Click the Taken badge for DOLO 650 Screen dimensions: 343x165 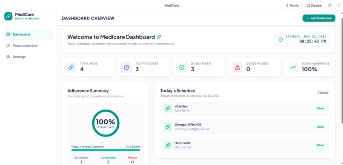320,145
